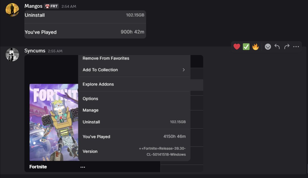React with the fire emoji
308x178 pixels.
pos(255,47)
